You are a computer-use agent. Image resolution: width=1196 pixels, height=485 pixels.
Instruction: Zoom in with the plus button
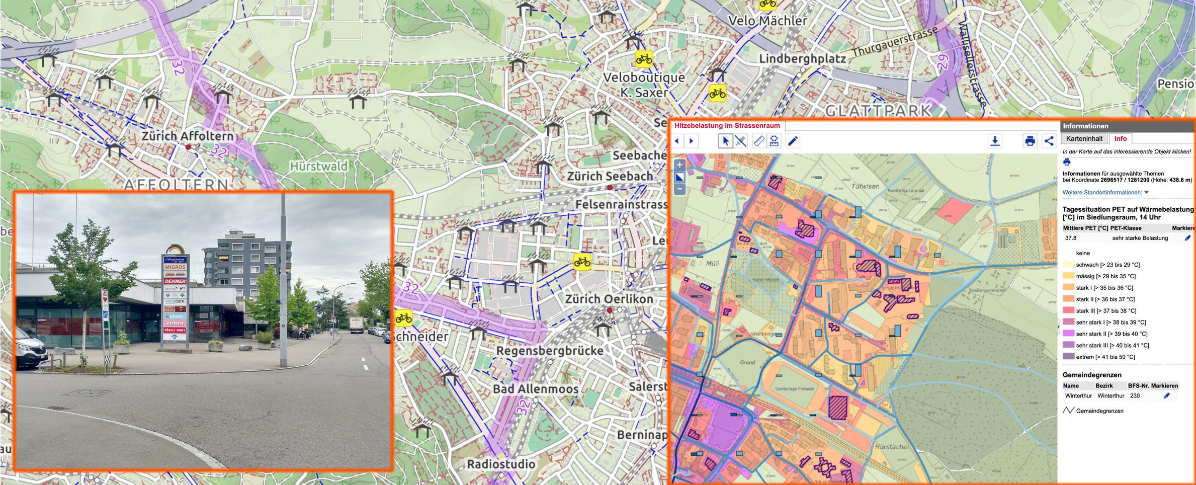pyautogui.click(x=679, y=165)
